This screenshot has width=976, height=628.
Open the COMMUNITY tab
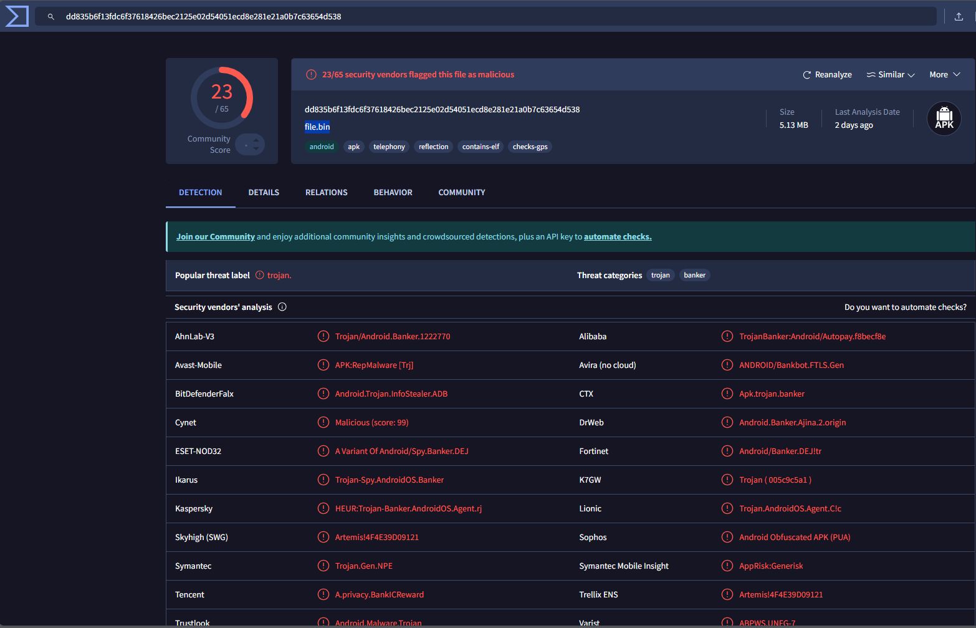tap(462, 192)
